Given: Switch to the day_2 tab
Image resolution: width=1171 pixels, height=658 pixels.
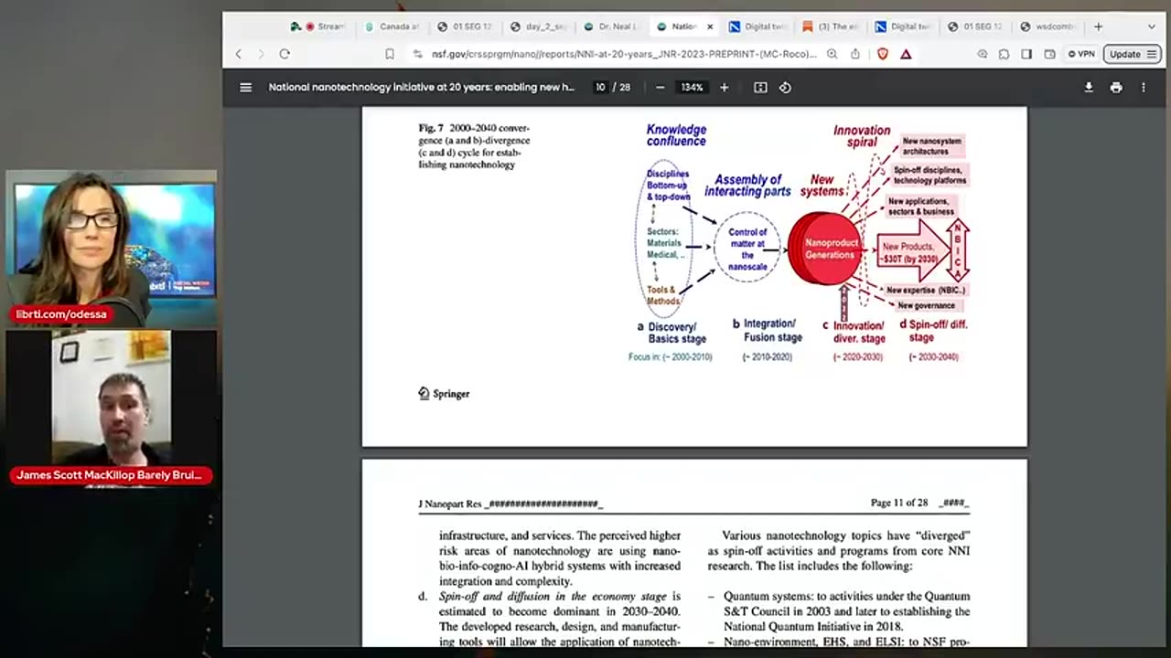Looking at the screenshot, I should tap(538, 27).
